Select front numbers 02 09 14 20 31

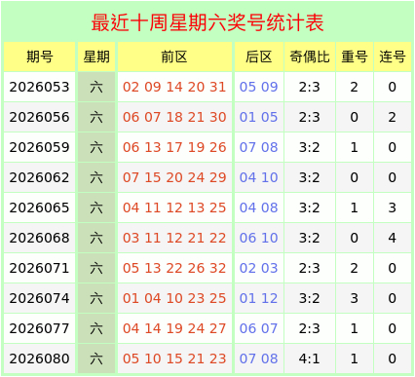(x=174, y=87)
